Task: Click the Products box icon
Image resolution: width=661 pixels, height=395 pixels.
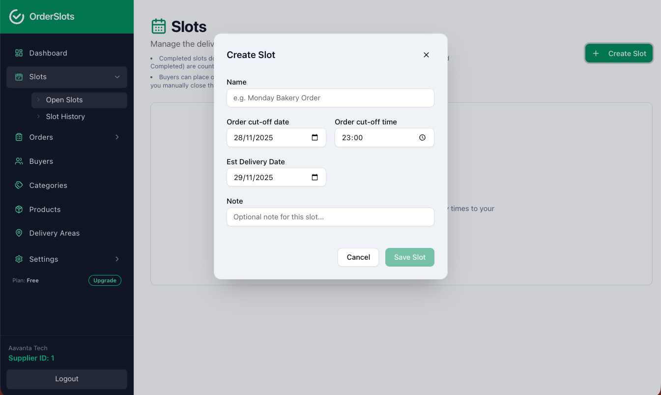Action: 19,209
